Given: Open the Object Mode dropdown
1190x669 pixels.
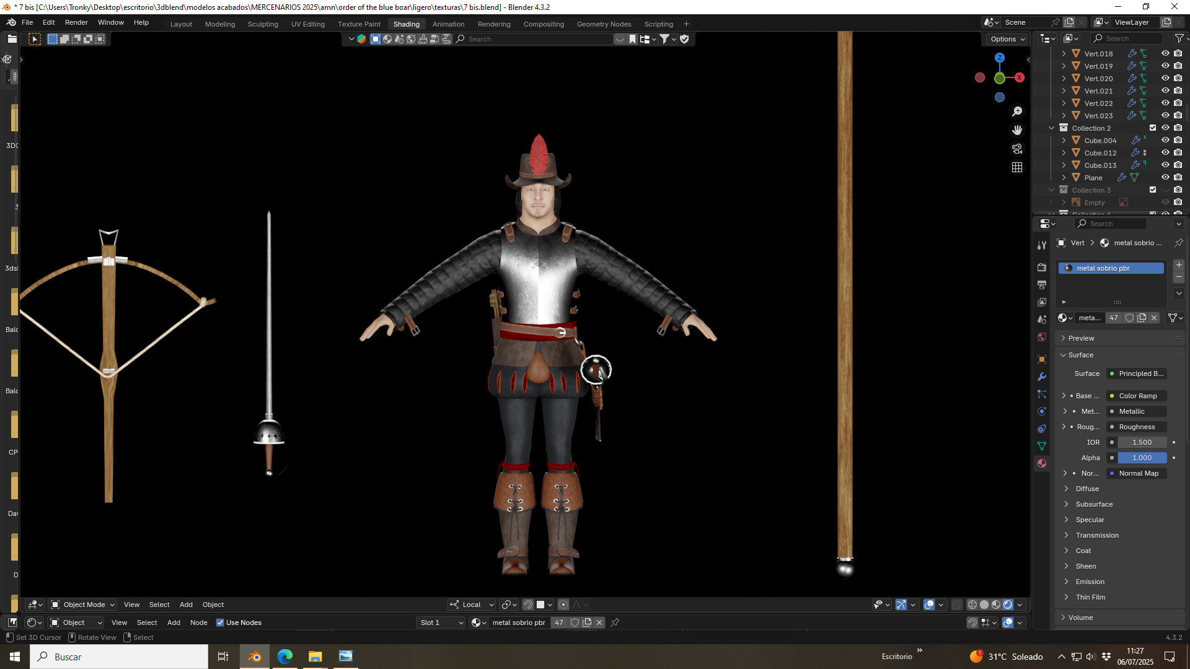Looking at the screenshot, I should click(83, 605).
